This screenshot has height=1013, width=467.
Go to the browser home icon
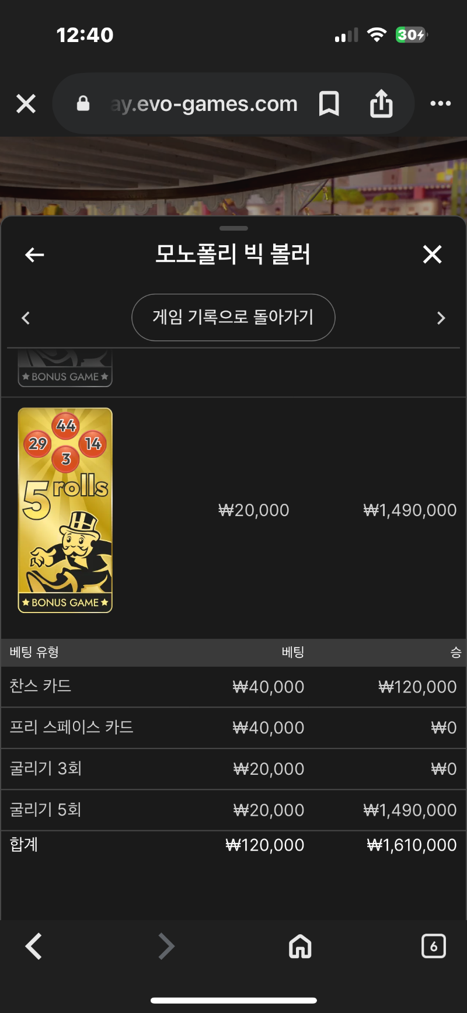point(300,946)
